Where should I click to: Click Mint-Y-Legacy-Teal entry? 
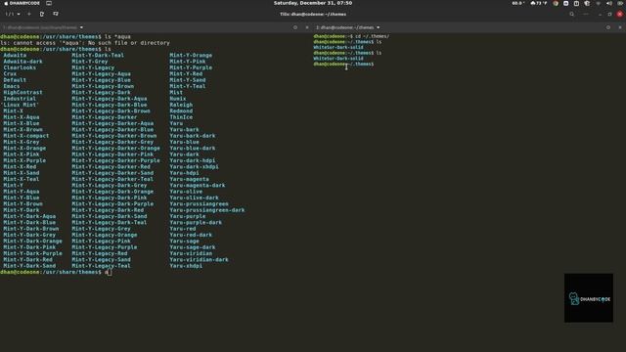[101, 265]
